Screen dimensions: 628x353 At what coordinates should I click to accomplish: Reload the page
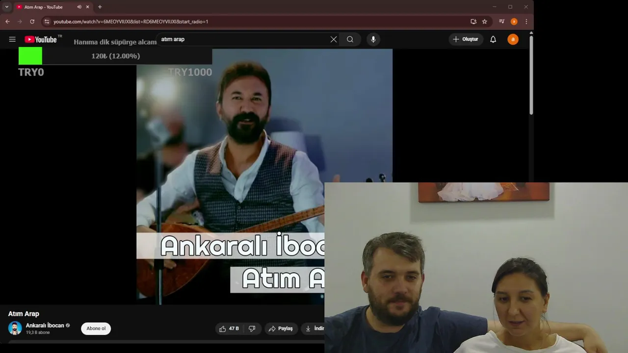tap(32, 22)
